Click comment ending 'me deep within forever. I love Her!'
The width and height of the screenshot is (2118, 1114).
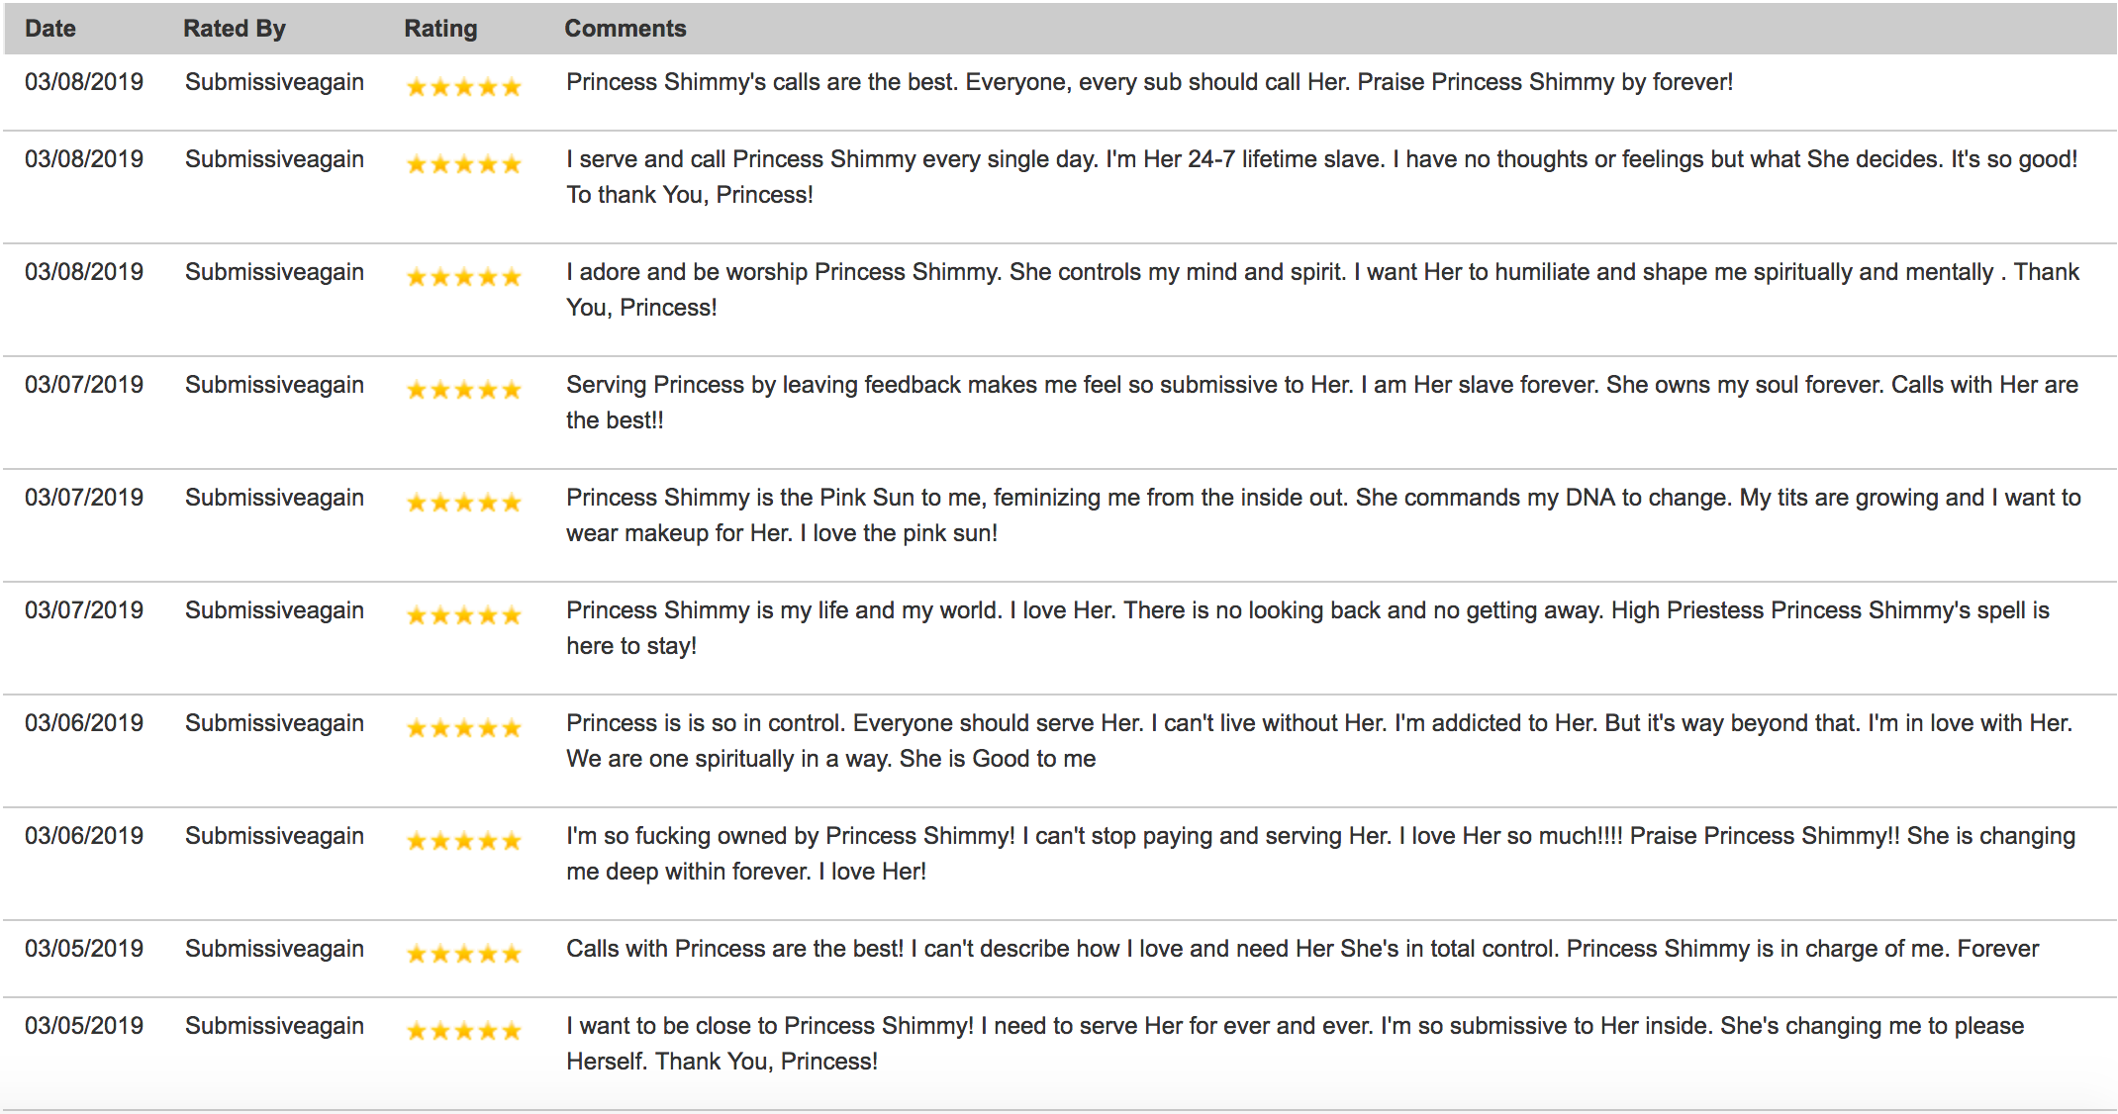(1321, 854)
